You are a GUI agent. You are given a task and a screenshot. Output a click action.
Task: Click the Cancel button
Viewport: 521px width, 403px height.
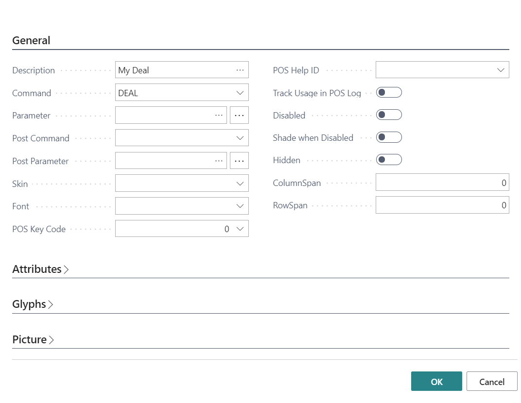click(x=492, y=382)
